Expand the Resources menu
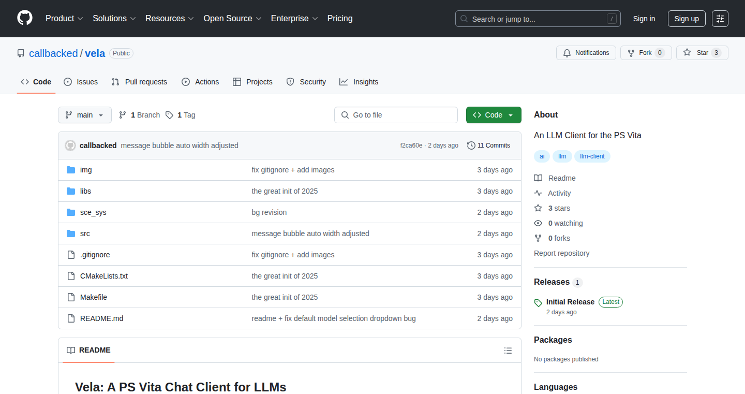This screenshot has width=745, height=394. coord(170,19)
